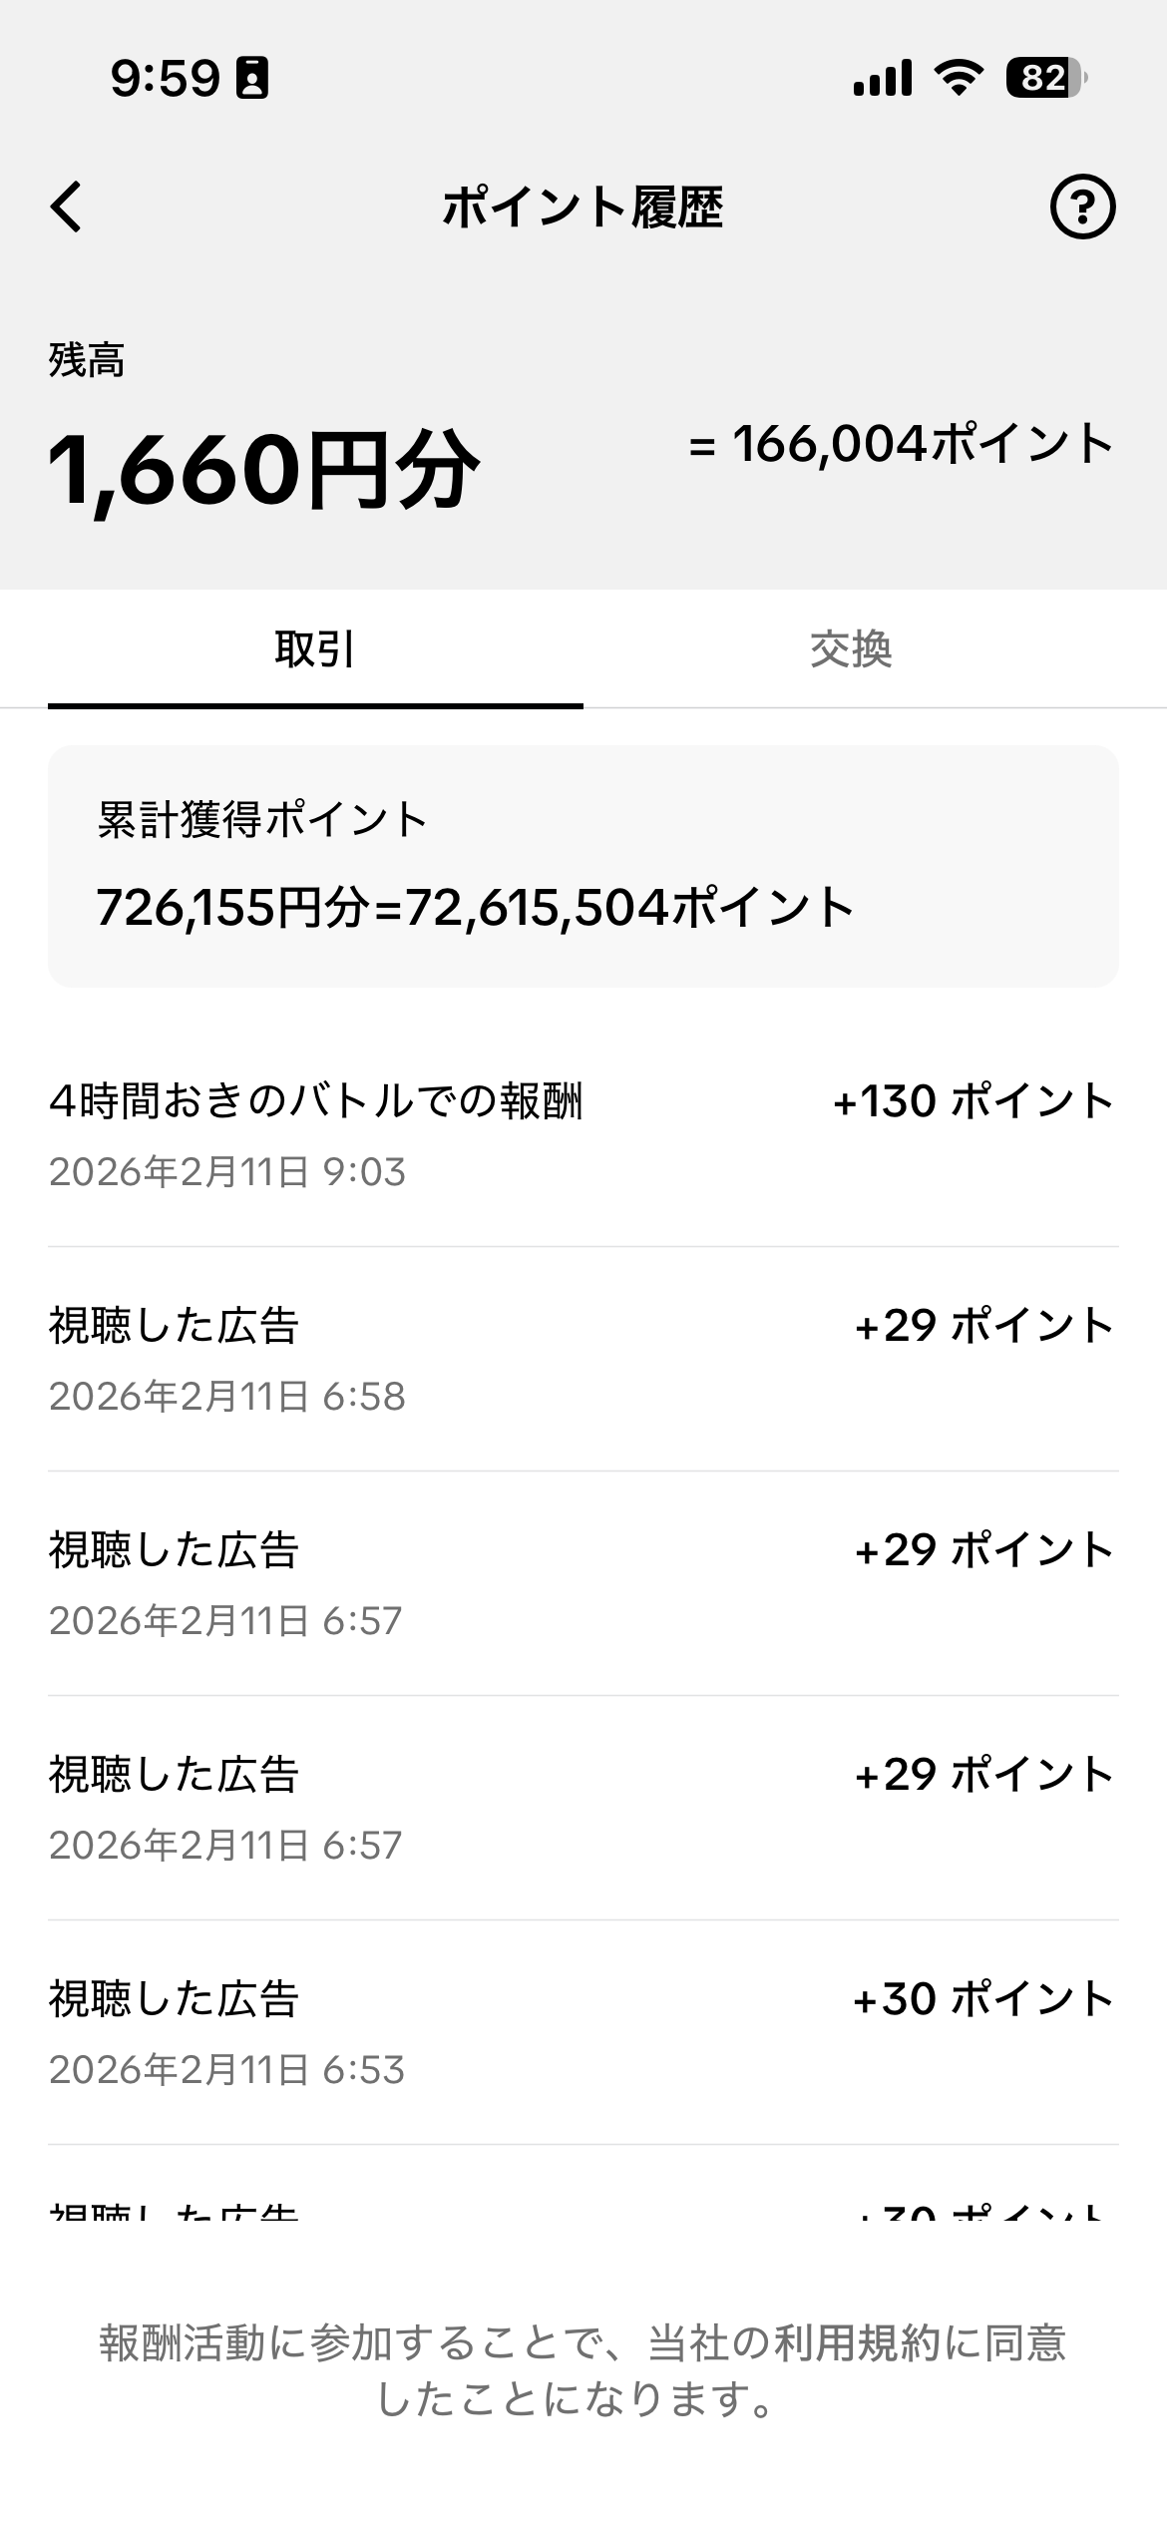Switch to the 交換 tab

click(850, 649)
